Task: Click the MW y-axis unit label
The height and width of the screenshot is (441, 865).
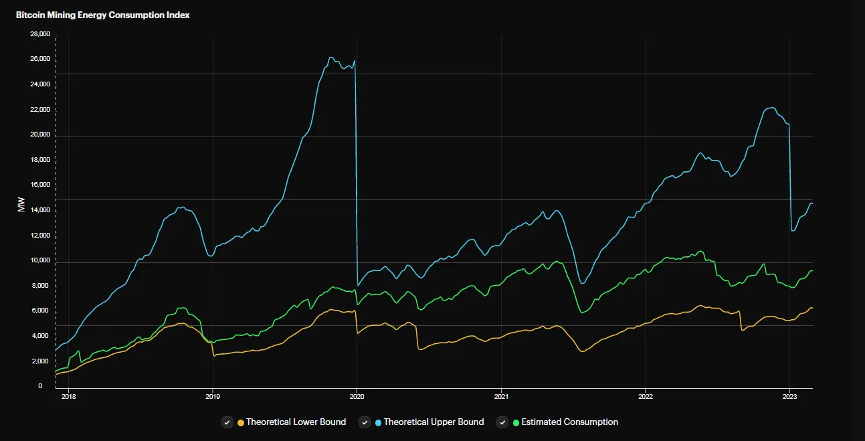Action: [x=21, y=206]
